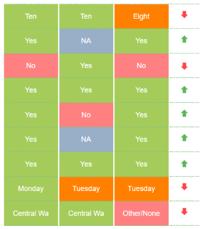Screen dimensions: 203x229
Task: Select the Central Wa cell in the first column
Action: (31, 213)
